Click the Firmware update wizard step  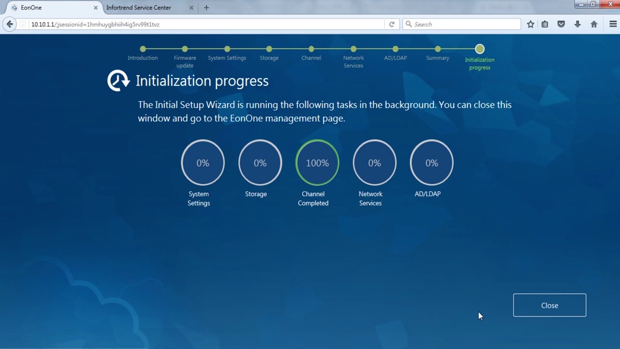tap(185, 57)
